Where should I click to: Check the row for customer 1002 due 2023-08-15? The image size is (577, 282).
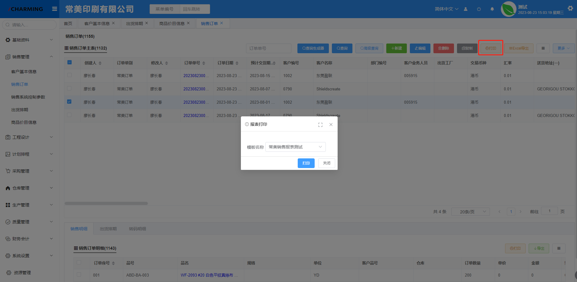(x=70, y=75)
